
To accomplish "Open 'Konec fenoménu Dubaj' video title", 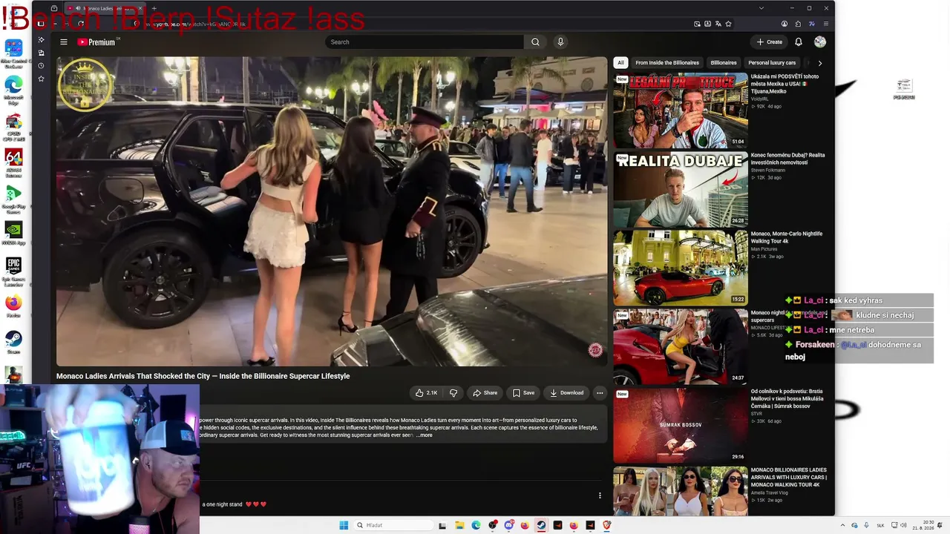I will [787, 159].
